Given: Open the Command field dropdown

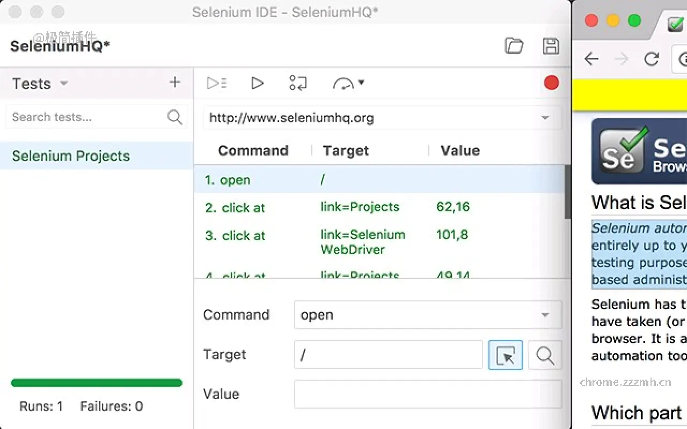Looking at the screenshot, I should [x=545, y=315].
